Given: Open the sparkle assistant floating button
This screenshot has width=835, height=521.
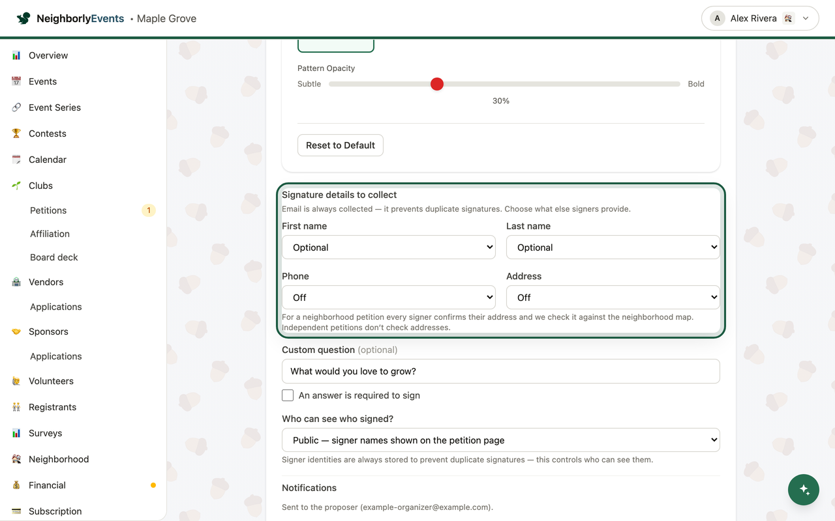Looking at the screenshot, I should coord(804,490).
